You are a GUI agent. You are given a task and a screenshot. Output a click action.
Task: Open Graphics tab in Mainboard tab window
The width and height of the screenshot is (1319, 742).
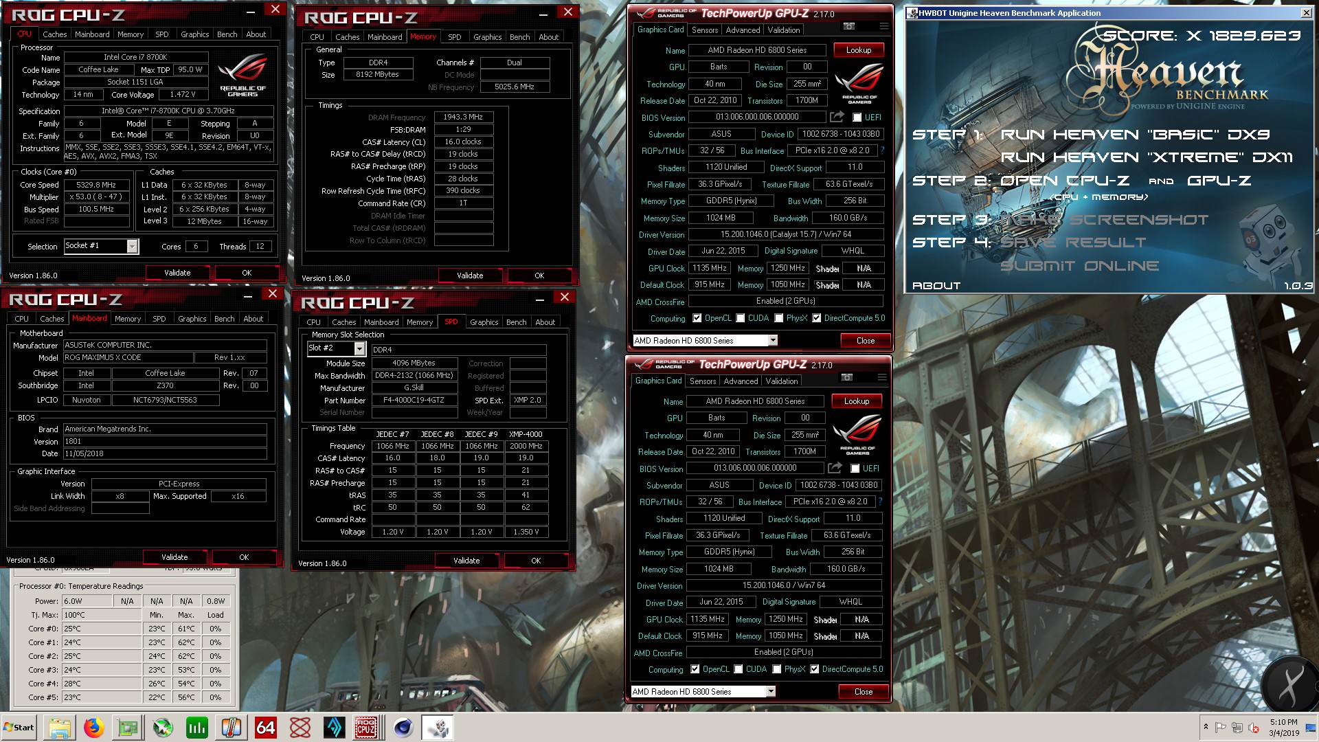[192, 319]
